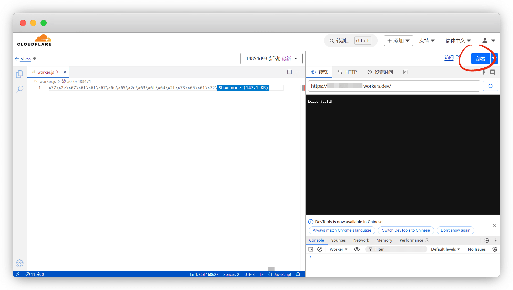Open the Search icon in editor sidebar
The height and width of the screenshot is (290, 513).
(20, 89)
